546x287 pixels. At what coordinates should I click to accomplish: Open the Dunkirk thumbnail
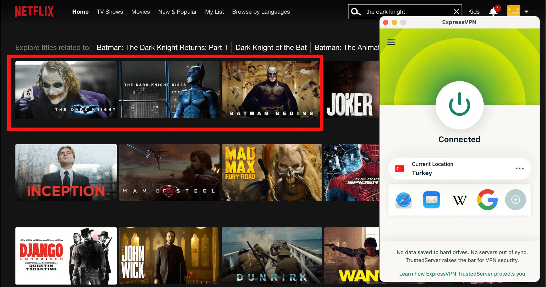(x=272, y=256)
